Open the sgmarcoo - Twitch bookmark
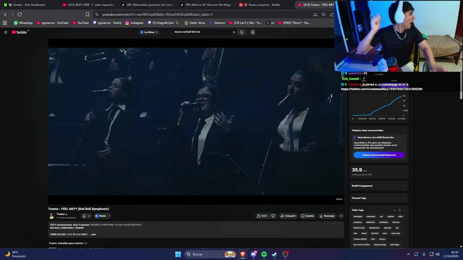463x260 pixels. (x=107, y=23)
